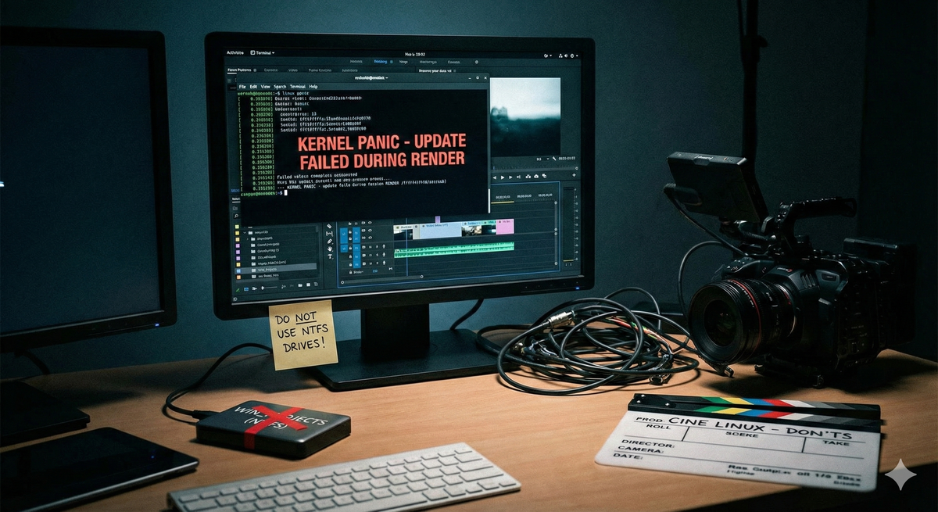The image size is (938, 512).
Task: Expand the top folder in Project panel
Action: pos(245,233)
